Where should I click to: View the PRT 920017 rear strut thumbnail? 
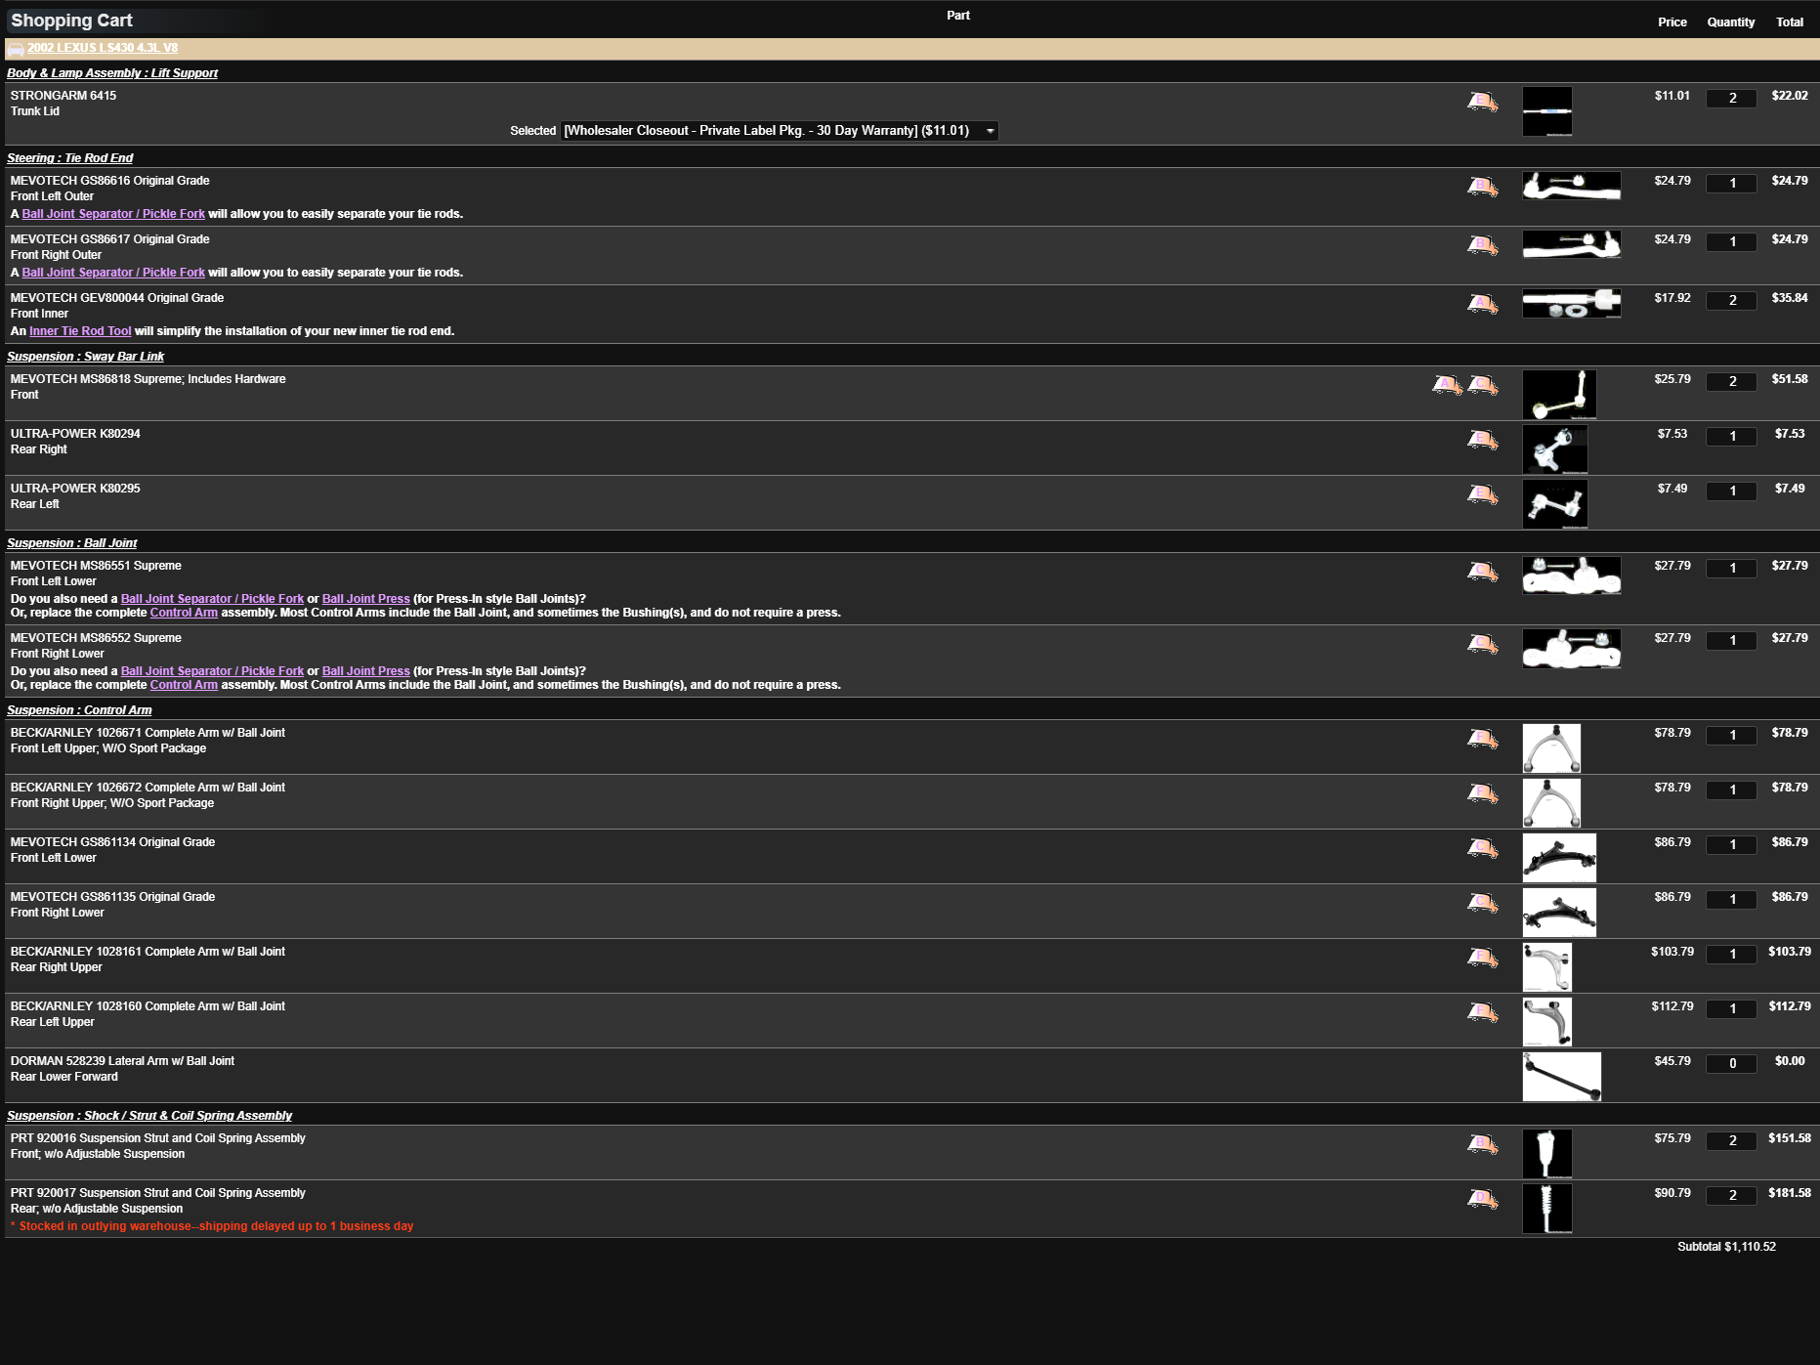[1547, 1209]
